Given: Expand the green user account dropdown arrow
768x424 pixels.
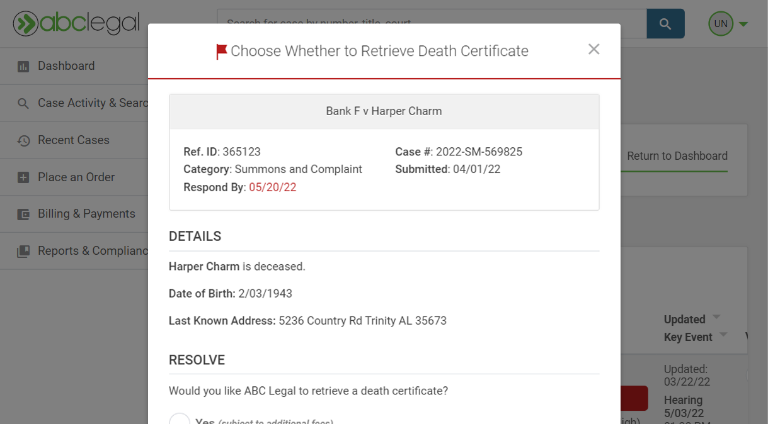Looking at the screenshot, I should click(x=743, y=25).
